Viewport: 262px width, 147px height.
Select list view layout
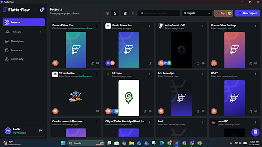(133, 13)
